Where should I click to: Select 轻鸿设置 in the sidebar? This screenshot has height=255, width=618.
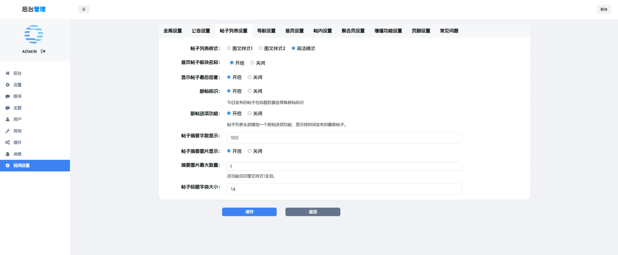coord(35,165)
